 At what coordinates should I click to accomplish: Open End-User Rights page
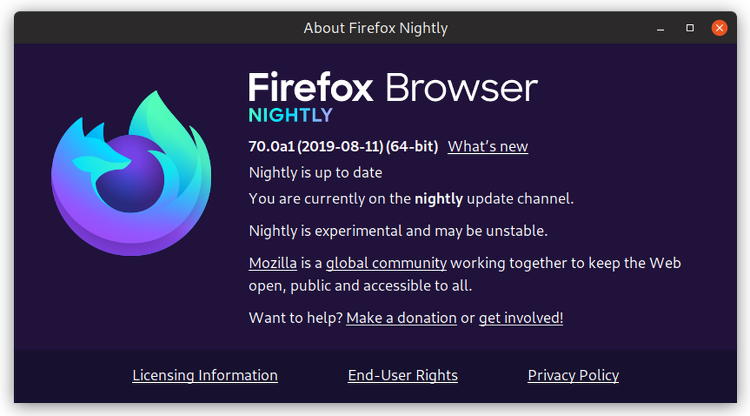click(402, 375)
